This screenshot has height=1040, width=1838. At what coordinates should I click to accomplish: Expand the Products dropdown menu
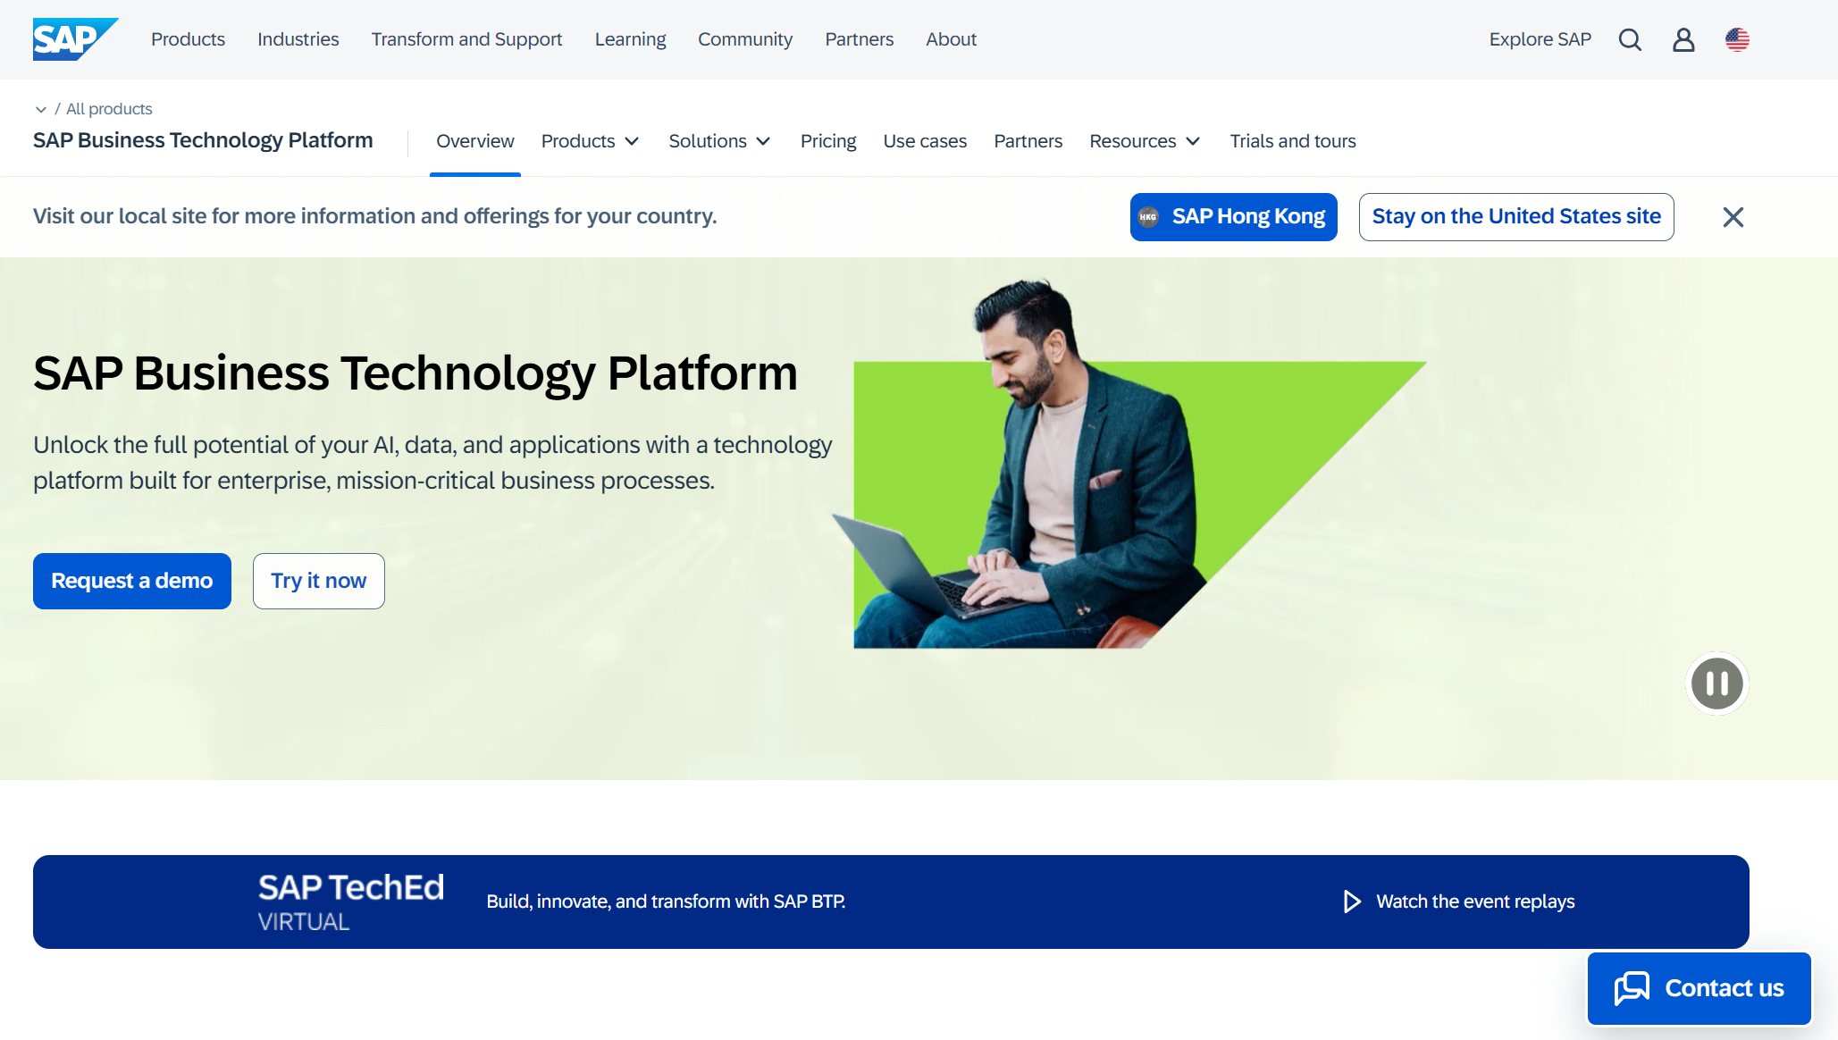tap(590, 141)
